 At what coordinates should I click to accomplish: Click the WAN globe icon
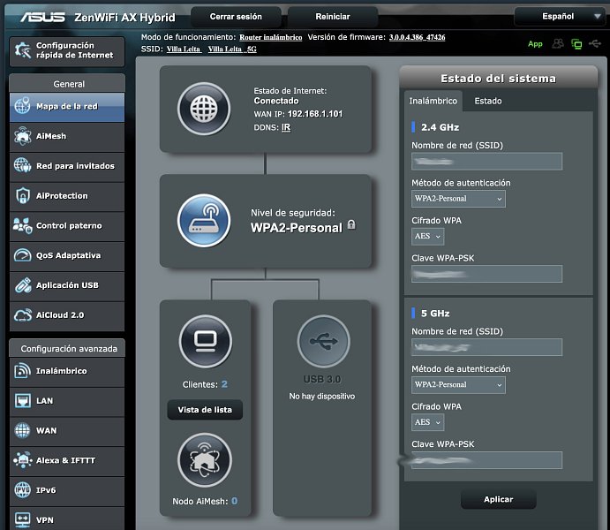pyautogui.click(x=23, y=430)
